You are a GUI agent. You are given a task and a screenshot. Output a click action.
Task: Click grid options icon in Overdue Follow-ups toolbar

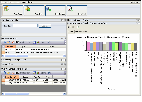click(x=34, y=73)
